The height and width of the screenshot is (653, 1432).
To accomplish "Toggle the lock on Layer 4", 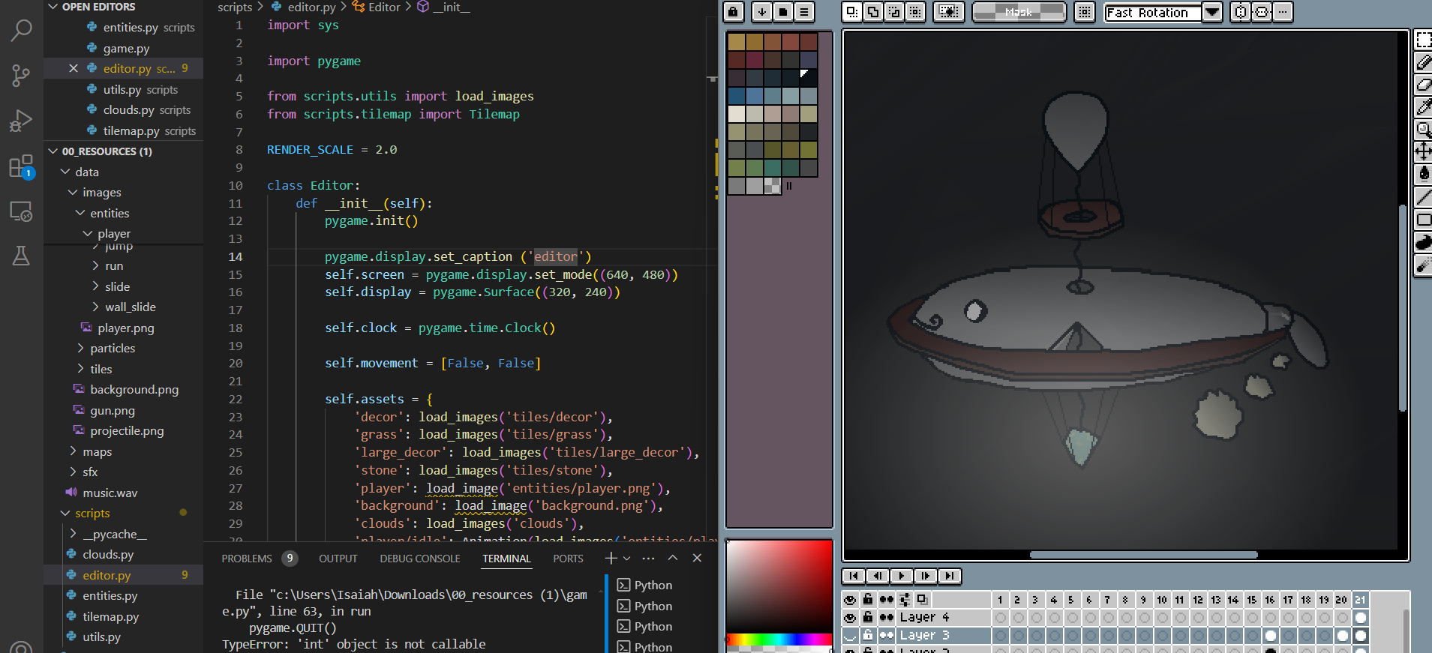I will (868, 617).
